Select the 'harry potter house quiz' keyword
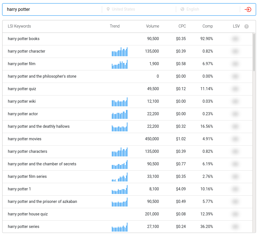261x236 pixels. [28, 214]
